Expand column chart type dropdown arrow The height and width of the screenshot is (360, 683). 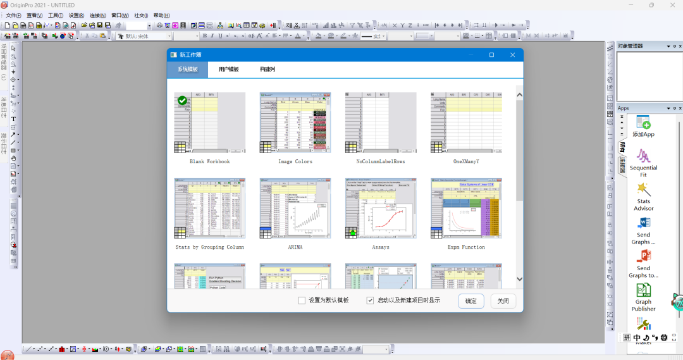[67, 349]
